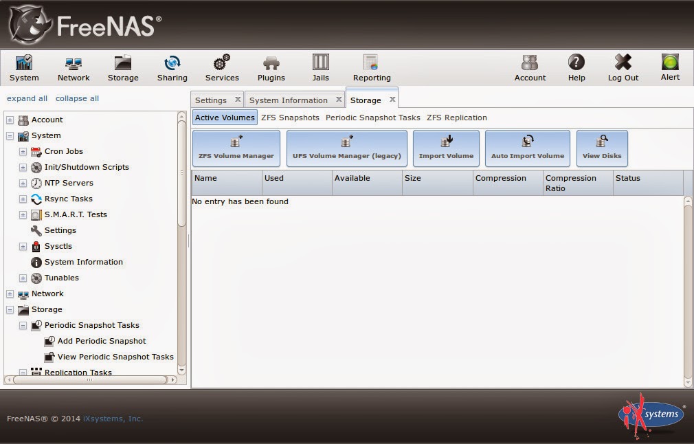Click the Settings wrench icon in tree

pos(36,231)
